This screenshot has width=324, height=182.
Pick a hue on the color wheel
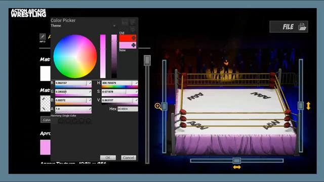pos(75,56)
